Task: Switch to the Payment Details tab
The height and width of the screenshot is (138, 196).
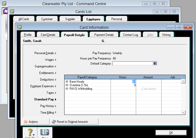Action: pos(104,35)
